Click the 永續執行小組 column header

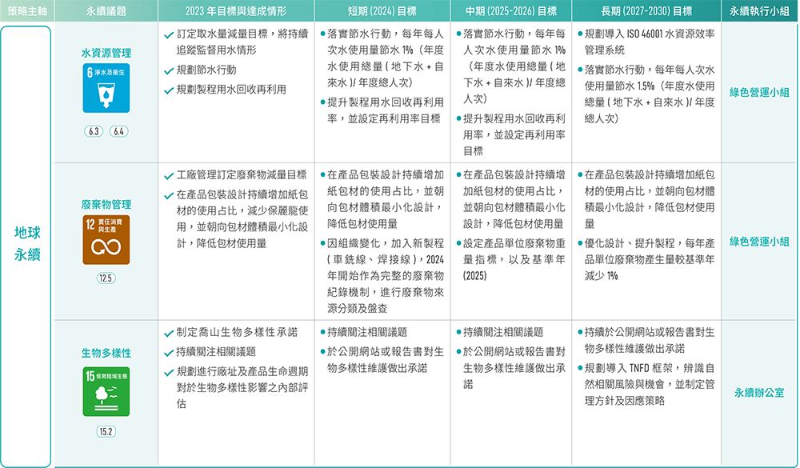[759, 10]
